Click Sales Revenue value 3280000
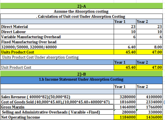 coord(125,97)
